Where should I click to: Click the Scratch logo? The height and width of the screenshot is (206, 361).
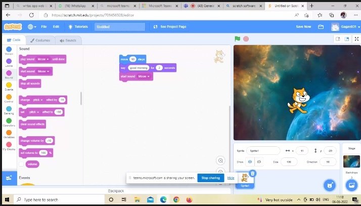tap(13, 27)
